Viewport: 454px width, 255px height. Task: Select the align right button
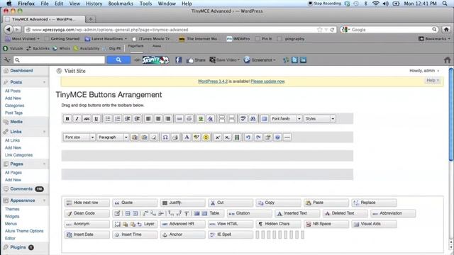(168, 118)
